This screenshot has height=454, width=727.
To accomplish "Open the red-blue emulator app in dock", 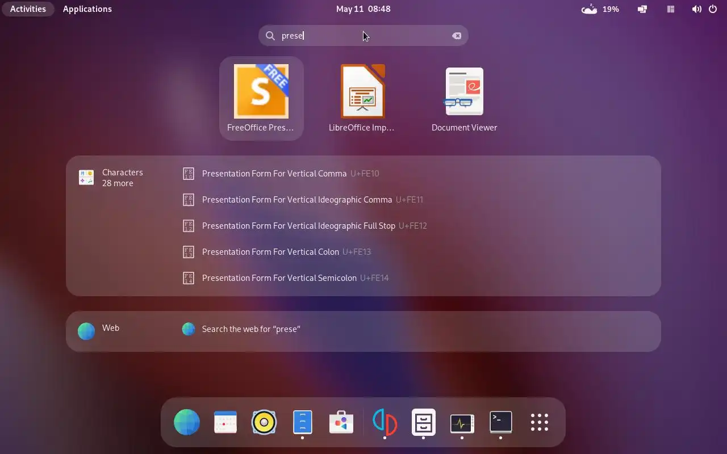I will (x=385, y=422).
